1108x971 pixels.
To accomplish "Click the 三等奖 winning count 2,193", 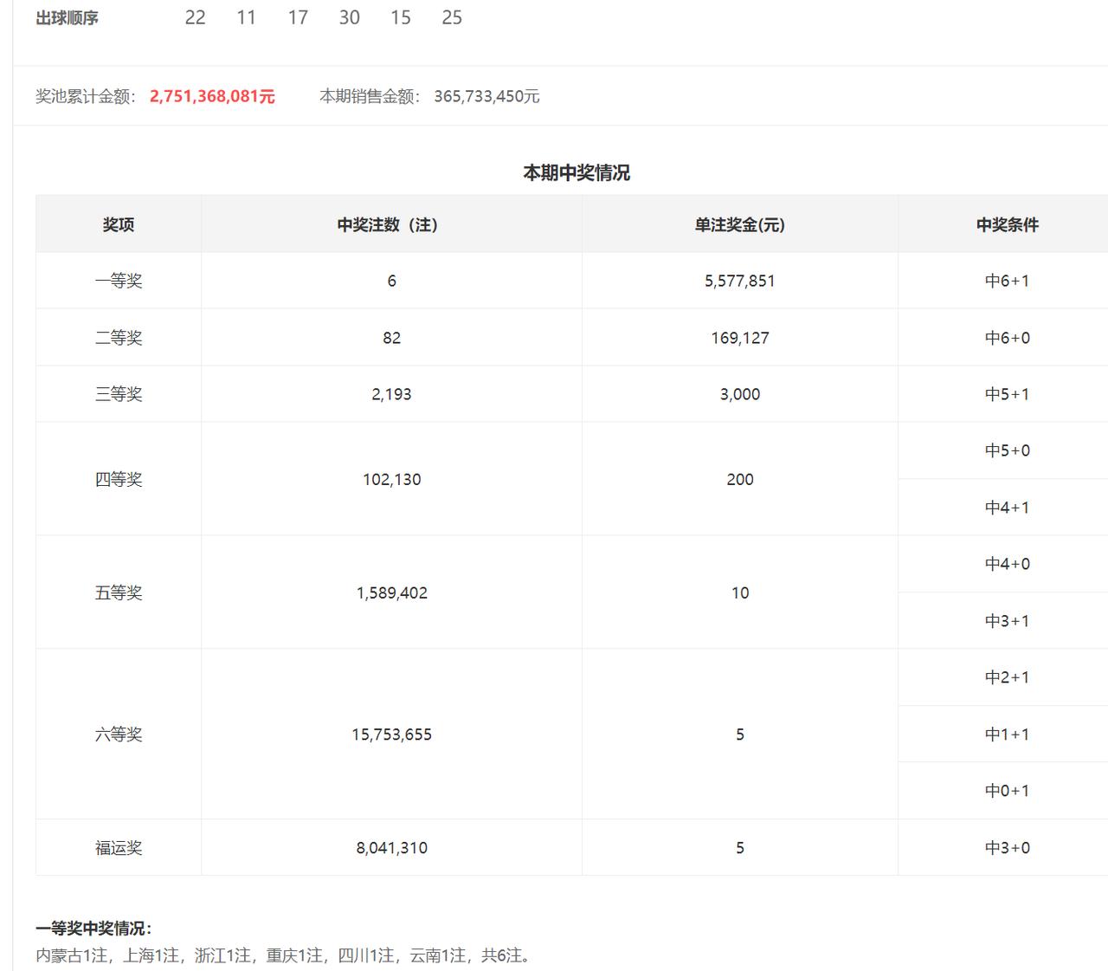I will coord(392,394).
